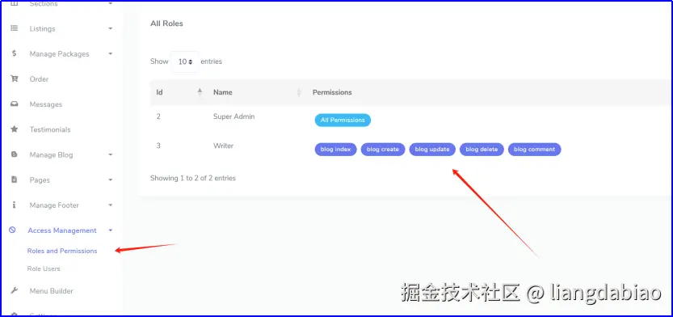Click the blog index permission badge

(335, 150)
